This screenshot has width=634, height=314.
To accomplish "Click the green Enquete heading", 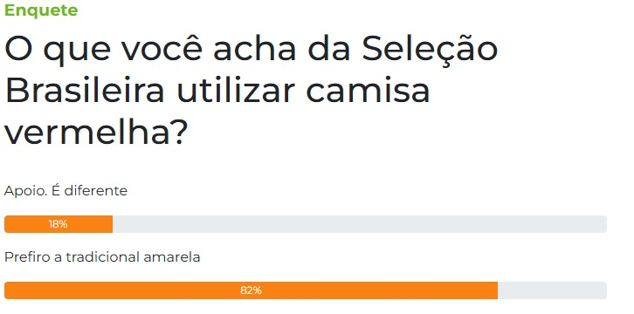I will [x=41, y=10].
